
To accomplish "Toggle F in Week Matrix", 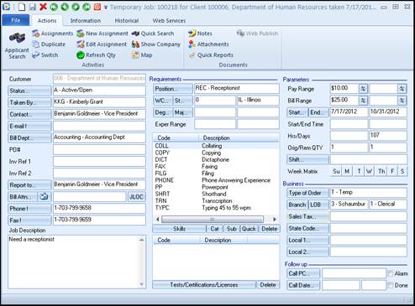I will tap(392, 171).
